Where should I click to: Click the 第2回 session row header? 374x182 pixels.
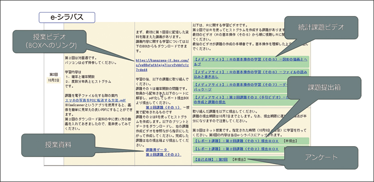tap(54, 74)
